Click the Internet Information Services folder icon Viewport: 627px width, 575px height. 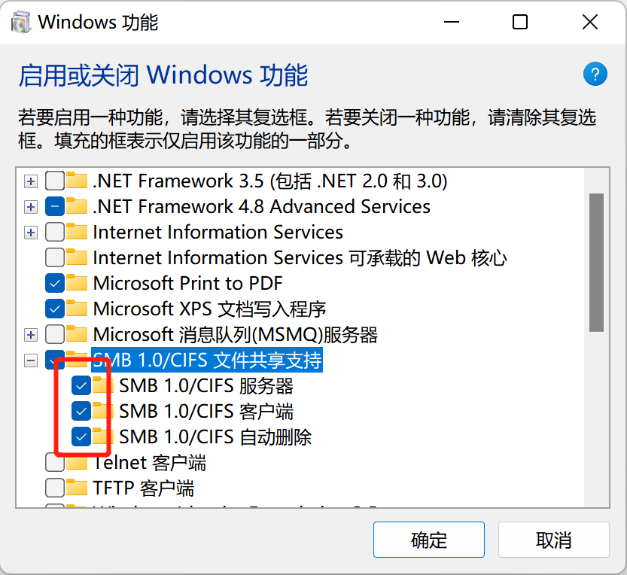(x=77, y=233)
